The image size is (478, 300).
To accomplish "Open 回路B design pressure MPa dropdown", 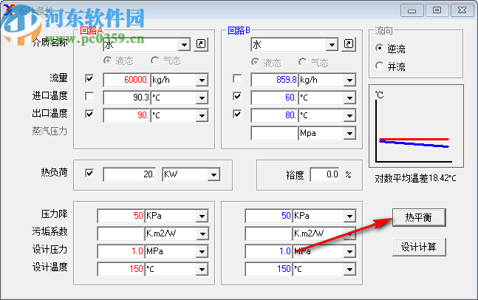I will coord(349,251).
